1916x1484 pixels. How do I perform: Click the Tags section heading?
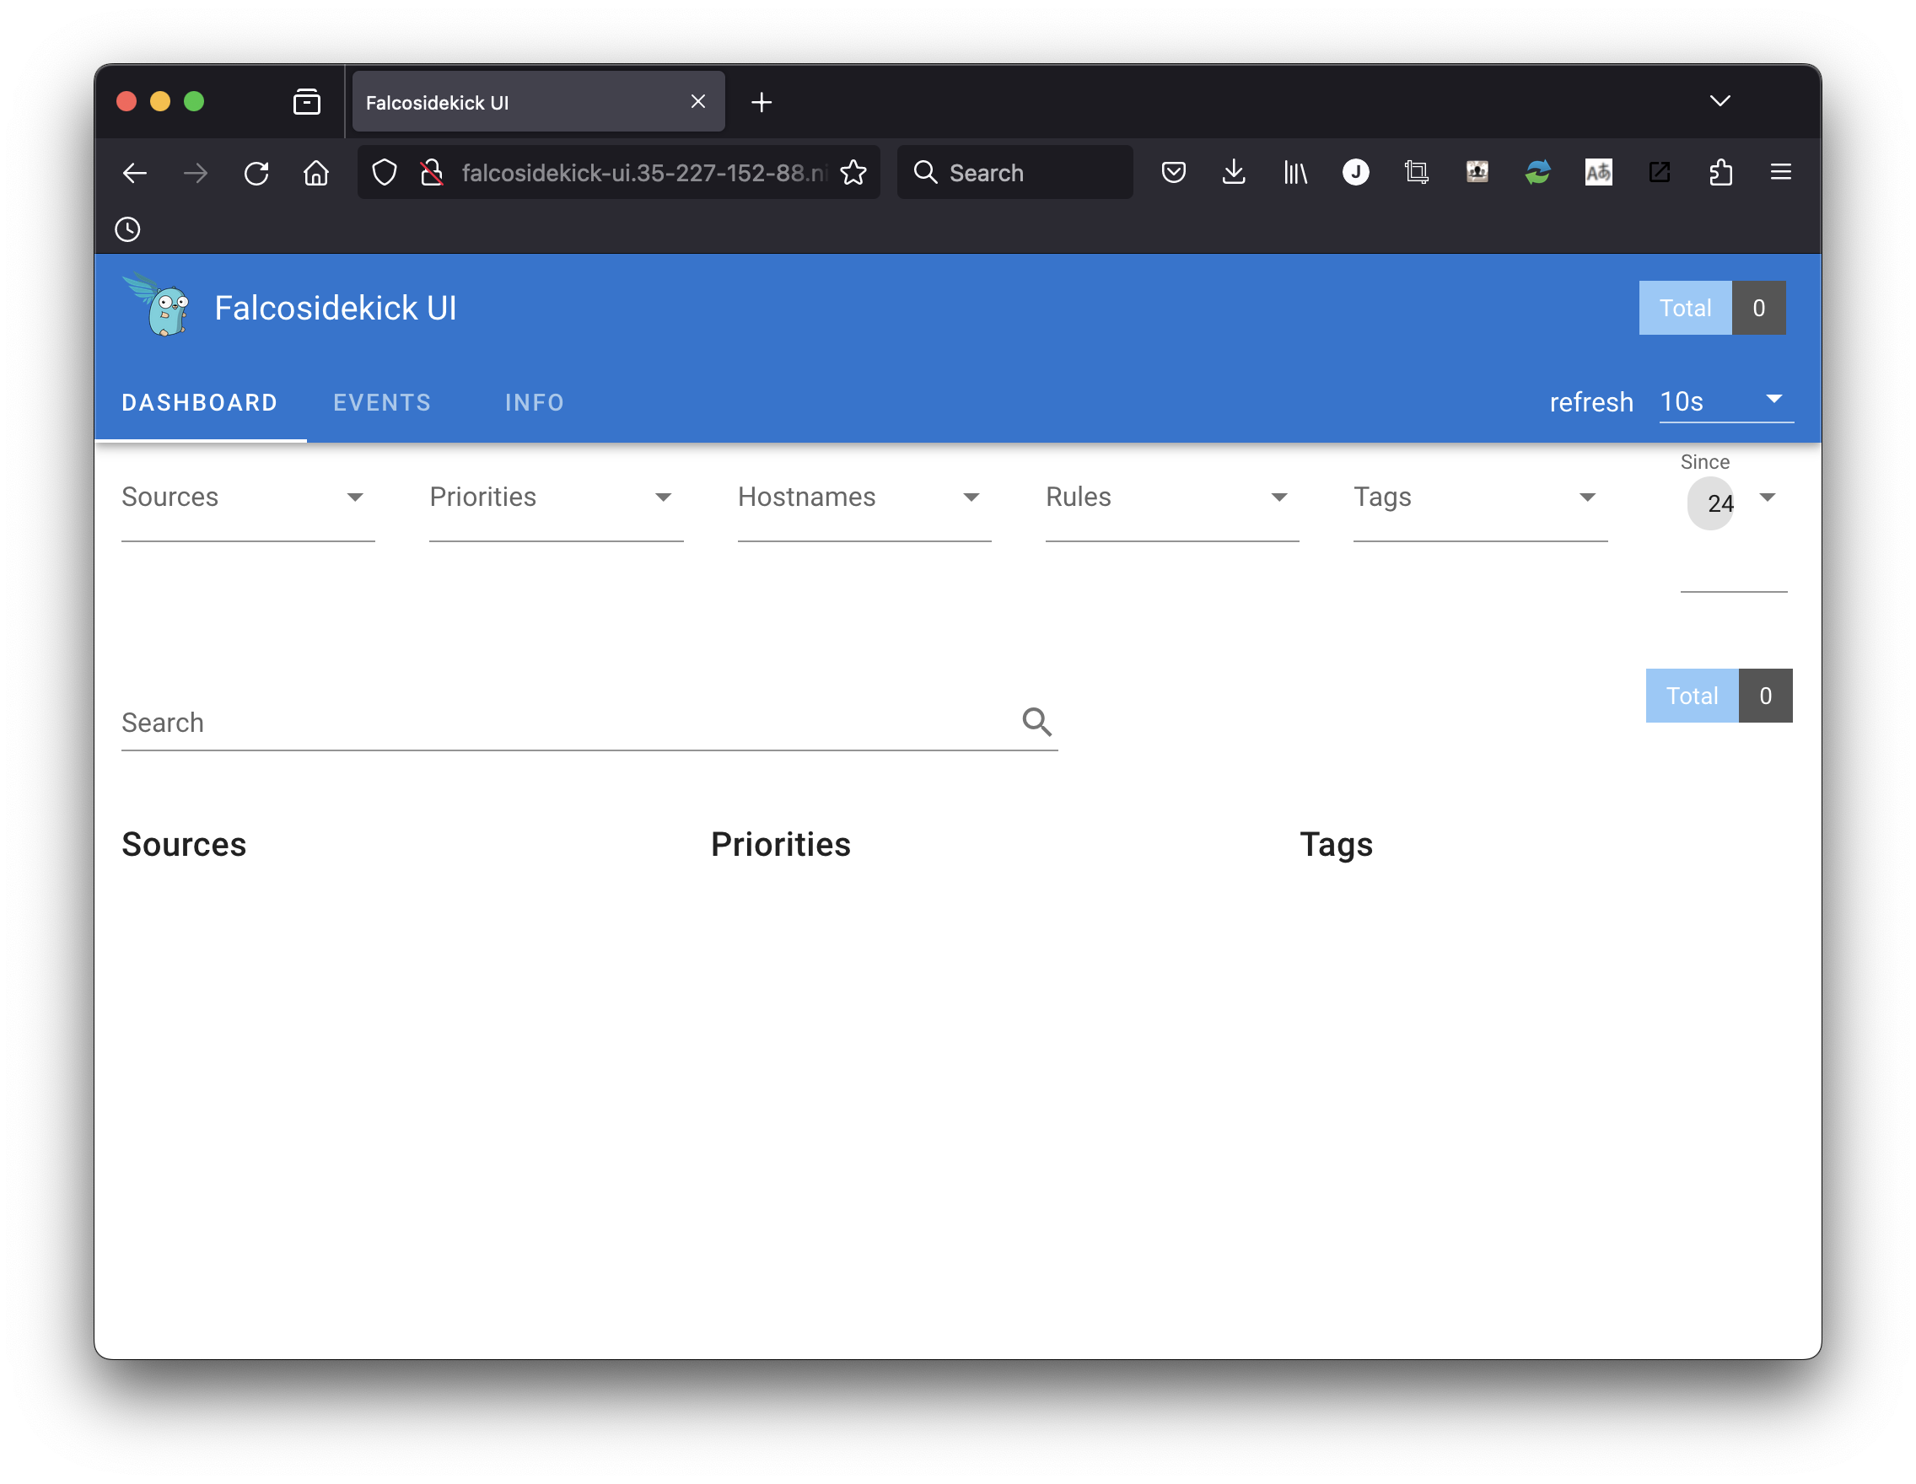click(x=1336, y=845)
